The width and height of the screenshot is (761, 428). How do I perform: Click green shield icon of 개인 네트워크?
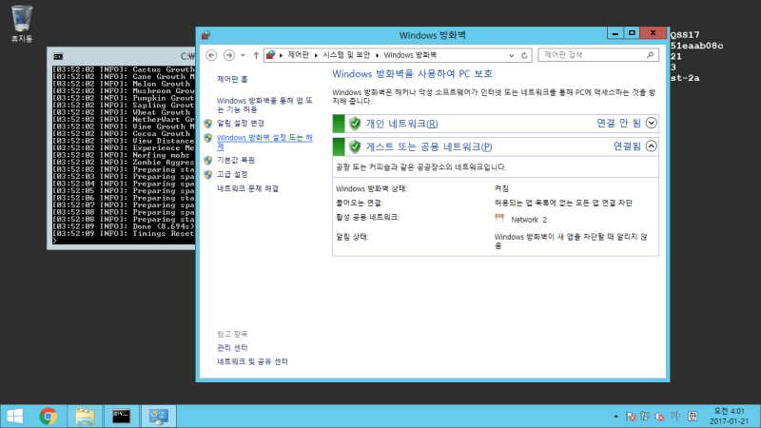355,124
